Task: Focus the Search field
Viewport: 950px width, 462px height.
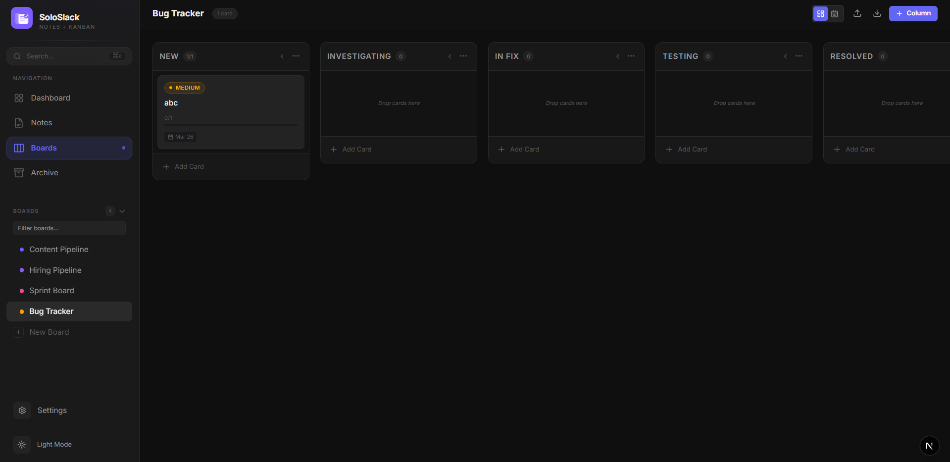Action: pyautogui.click(x=69, y=56)
